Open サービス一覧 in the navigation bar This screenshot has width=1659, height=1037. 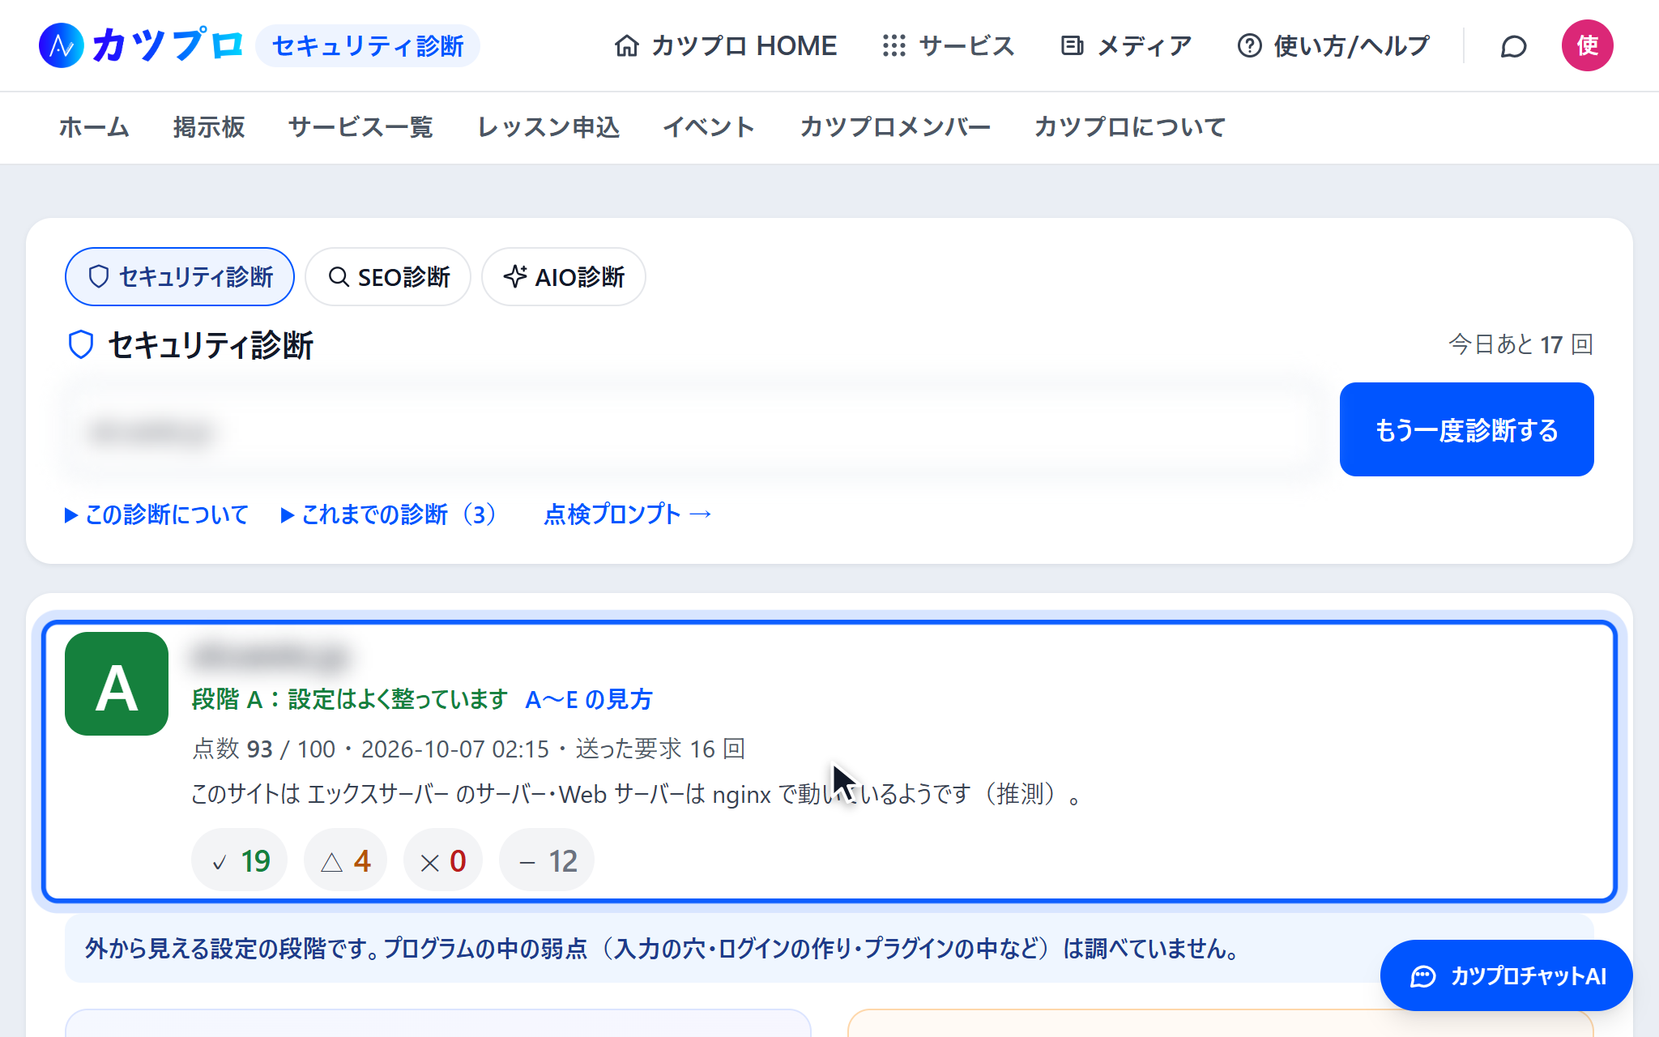tap(360, 127)
